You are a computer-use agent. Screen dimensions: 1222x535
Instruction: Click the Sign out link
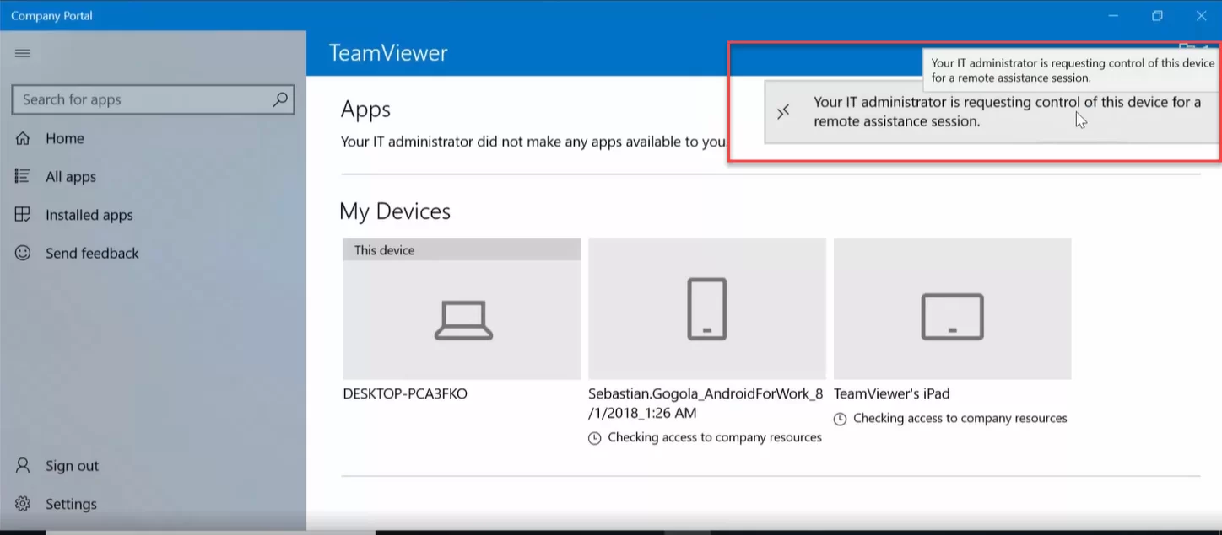tap(72, 465)
